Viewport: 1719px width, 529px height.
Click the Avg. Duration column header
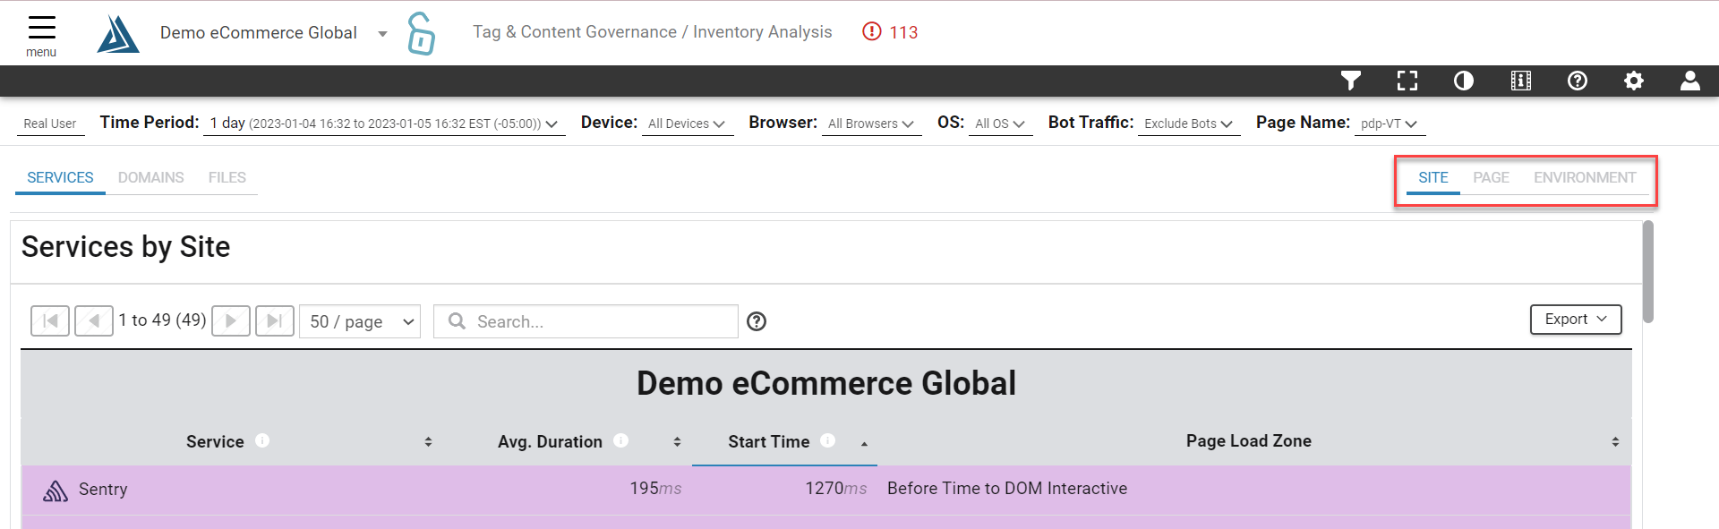tap(550, 441)
